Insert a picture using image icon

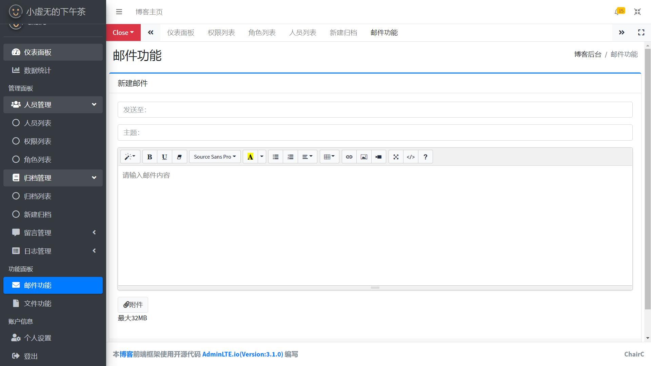tap(364, 157)
